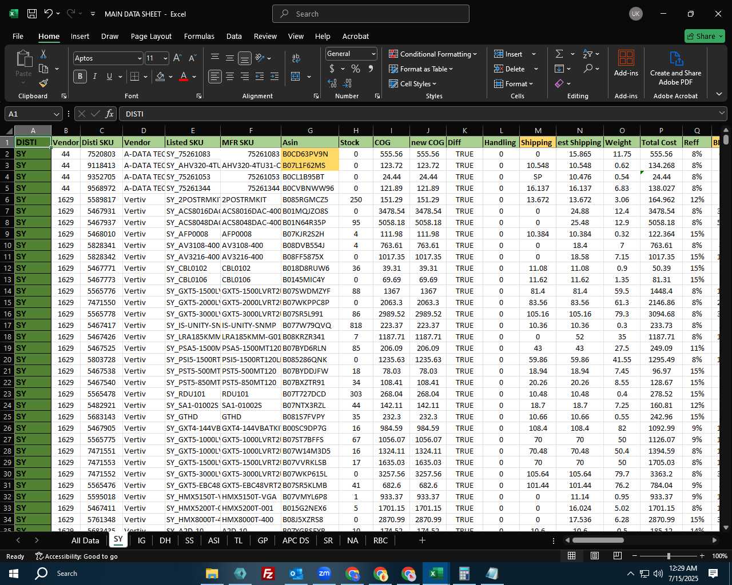Click Create and Share Adobe PDF
This screenshot has width=732, height=585.
tap(675, 69)
